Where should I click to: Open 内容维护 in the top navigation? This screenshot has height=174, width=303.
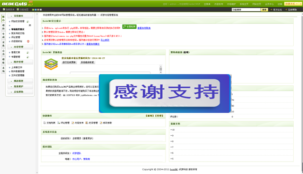click(231, 4)
